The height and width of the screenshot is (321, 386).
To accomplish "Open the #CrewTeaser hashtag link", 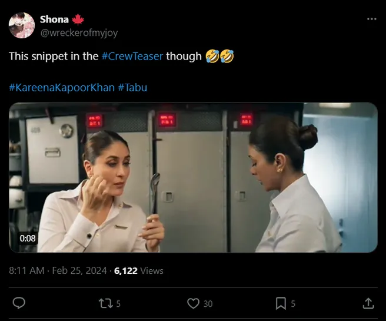I will [132, 57].
